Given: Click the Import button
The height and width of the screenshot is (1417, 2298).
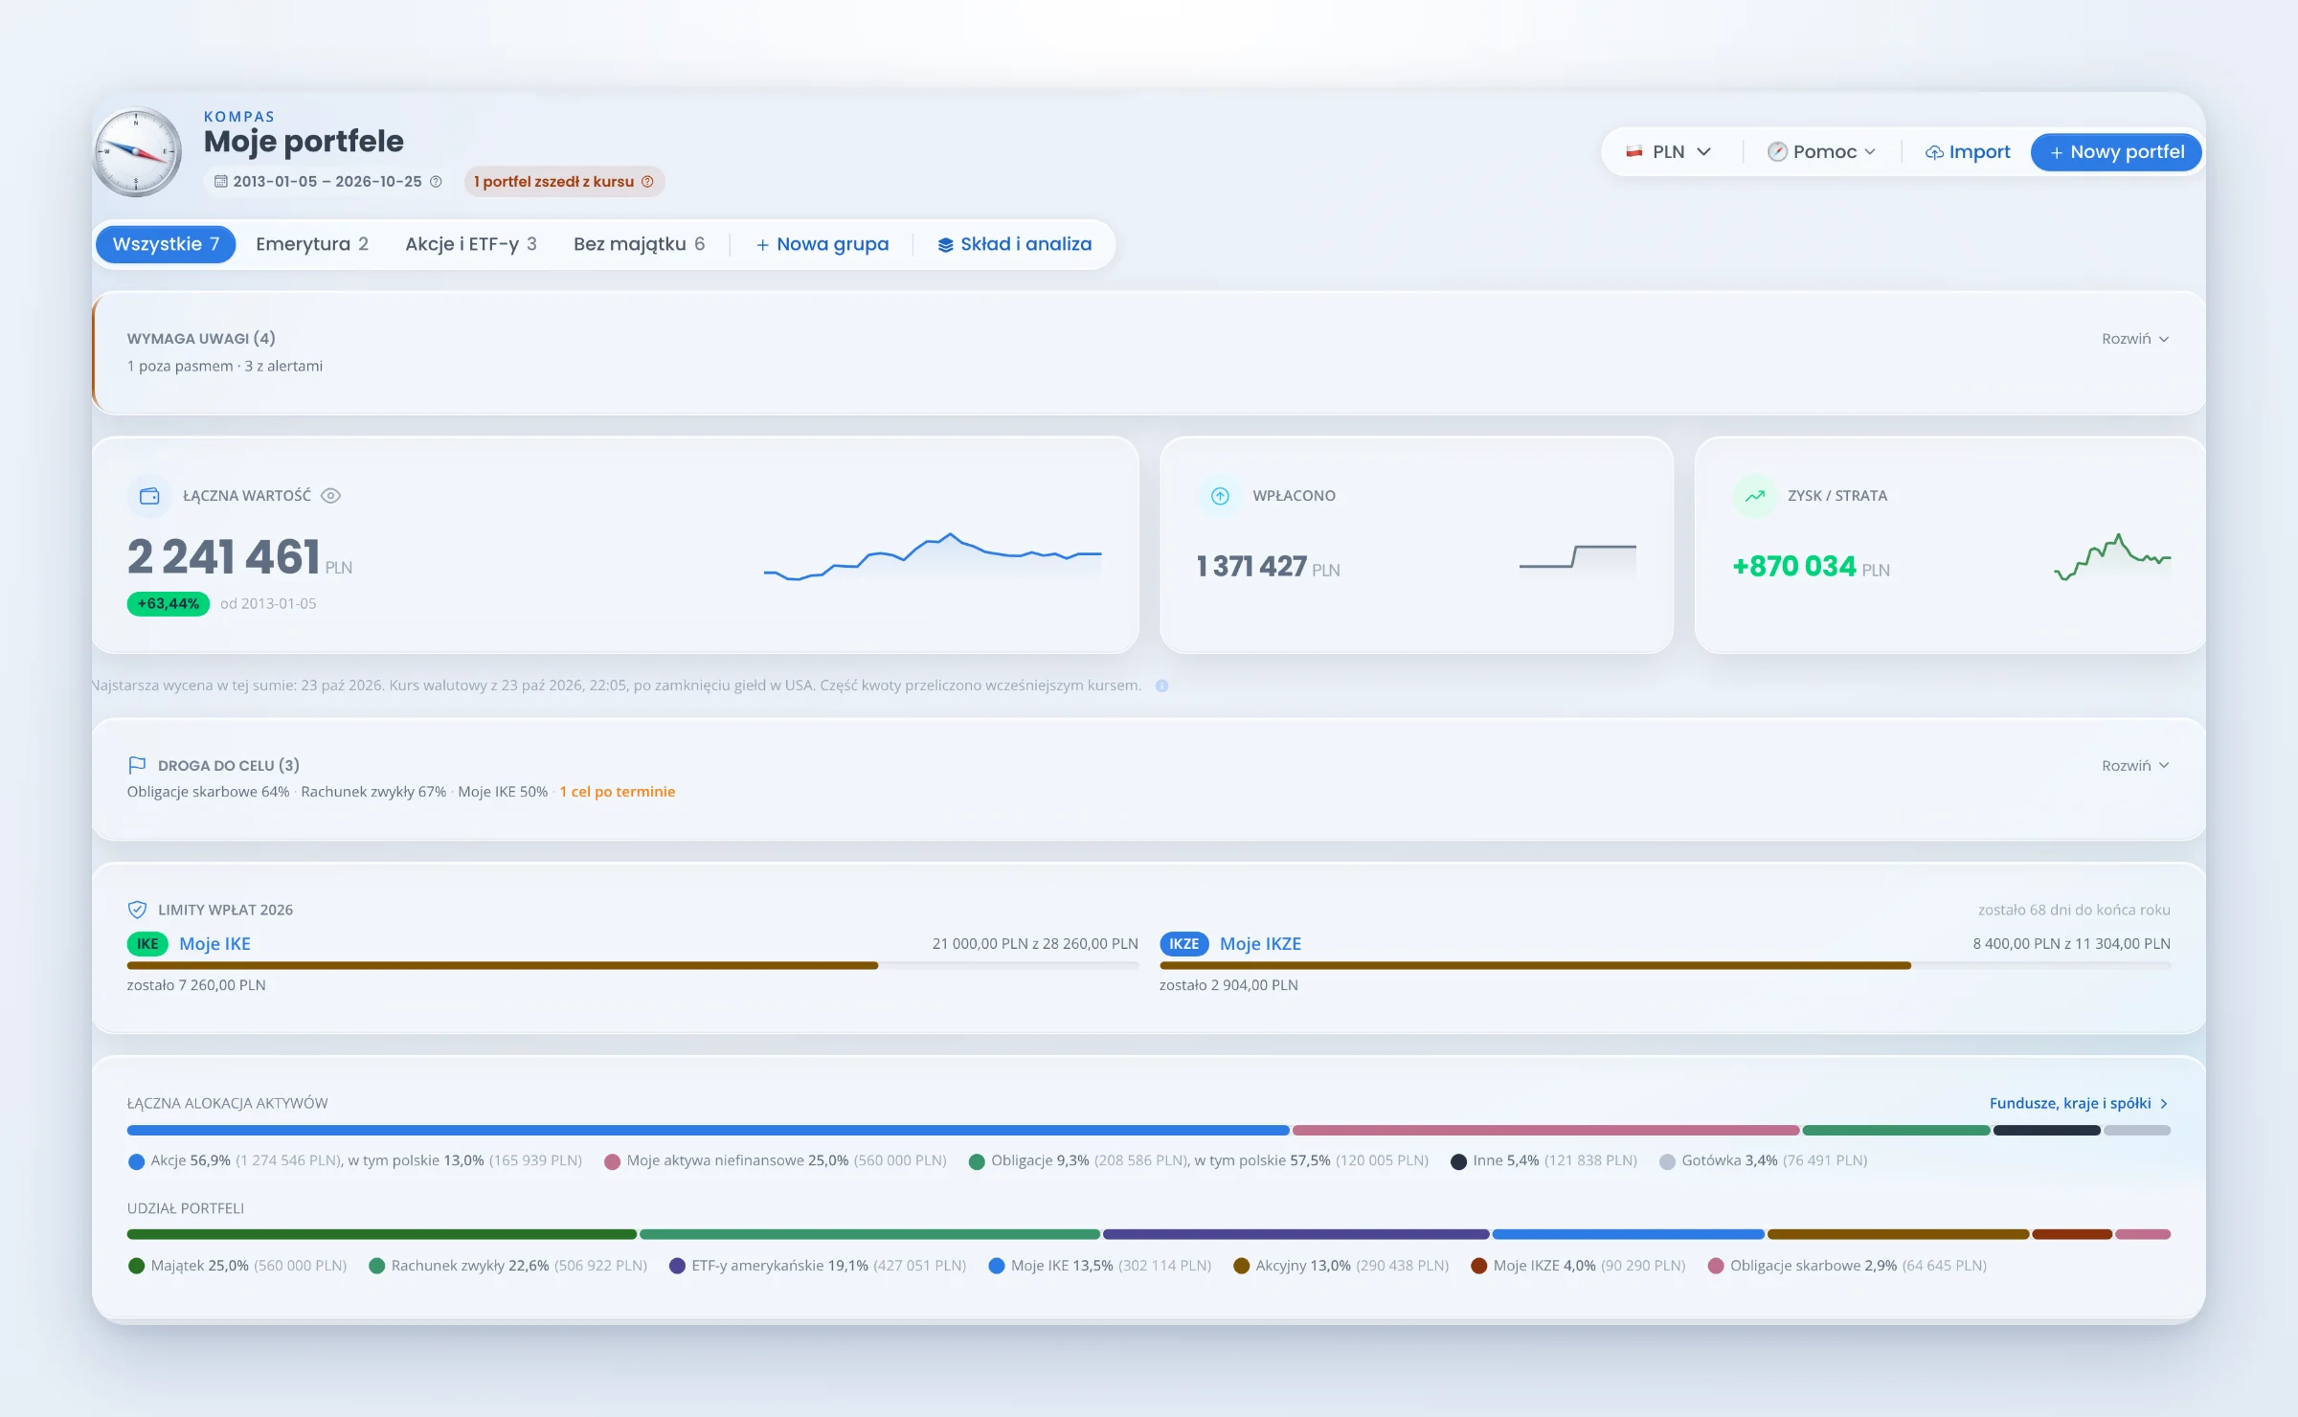Looking at the screenshot, I should click(x=1967, y=152).
